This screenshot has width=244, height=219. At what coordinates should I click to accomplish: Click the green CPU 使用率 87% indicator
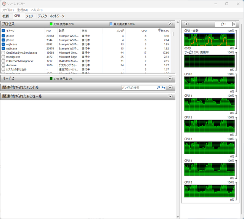pos(51,24)
